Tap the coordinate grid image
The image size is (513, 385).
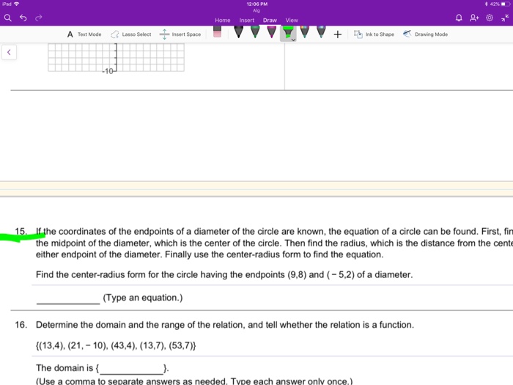(x=116, y=57)
